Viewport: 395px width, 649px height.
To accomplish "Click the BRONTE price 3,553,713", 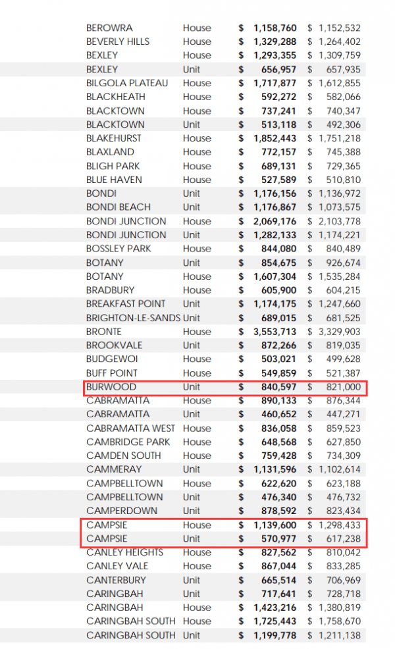I will click(x=275, y=332).
